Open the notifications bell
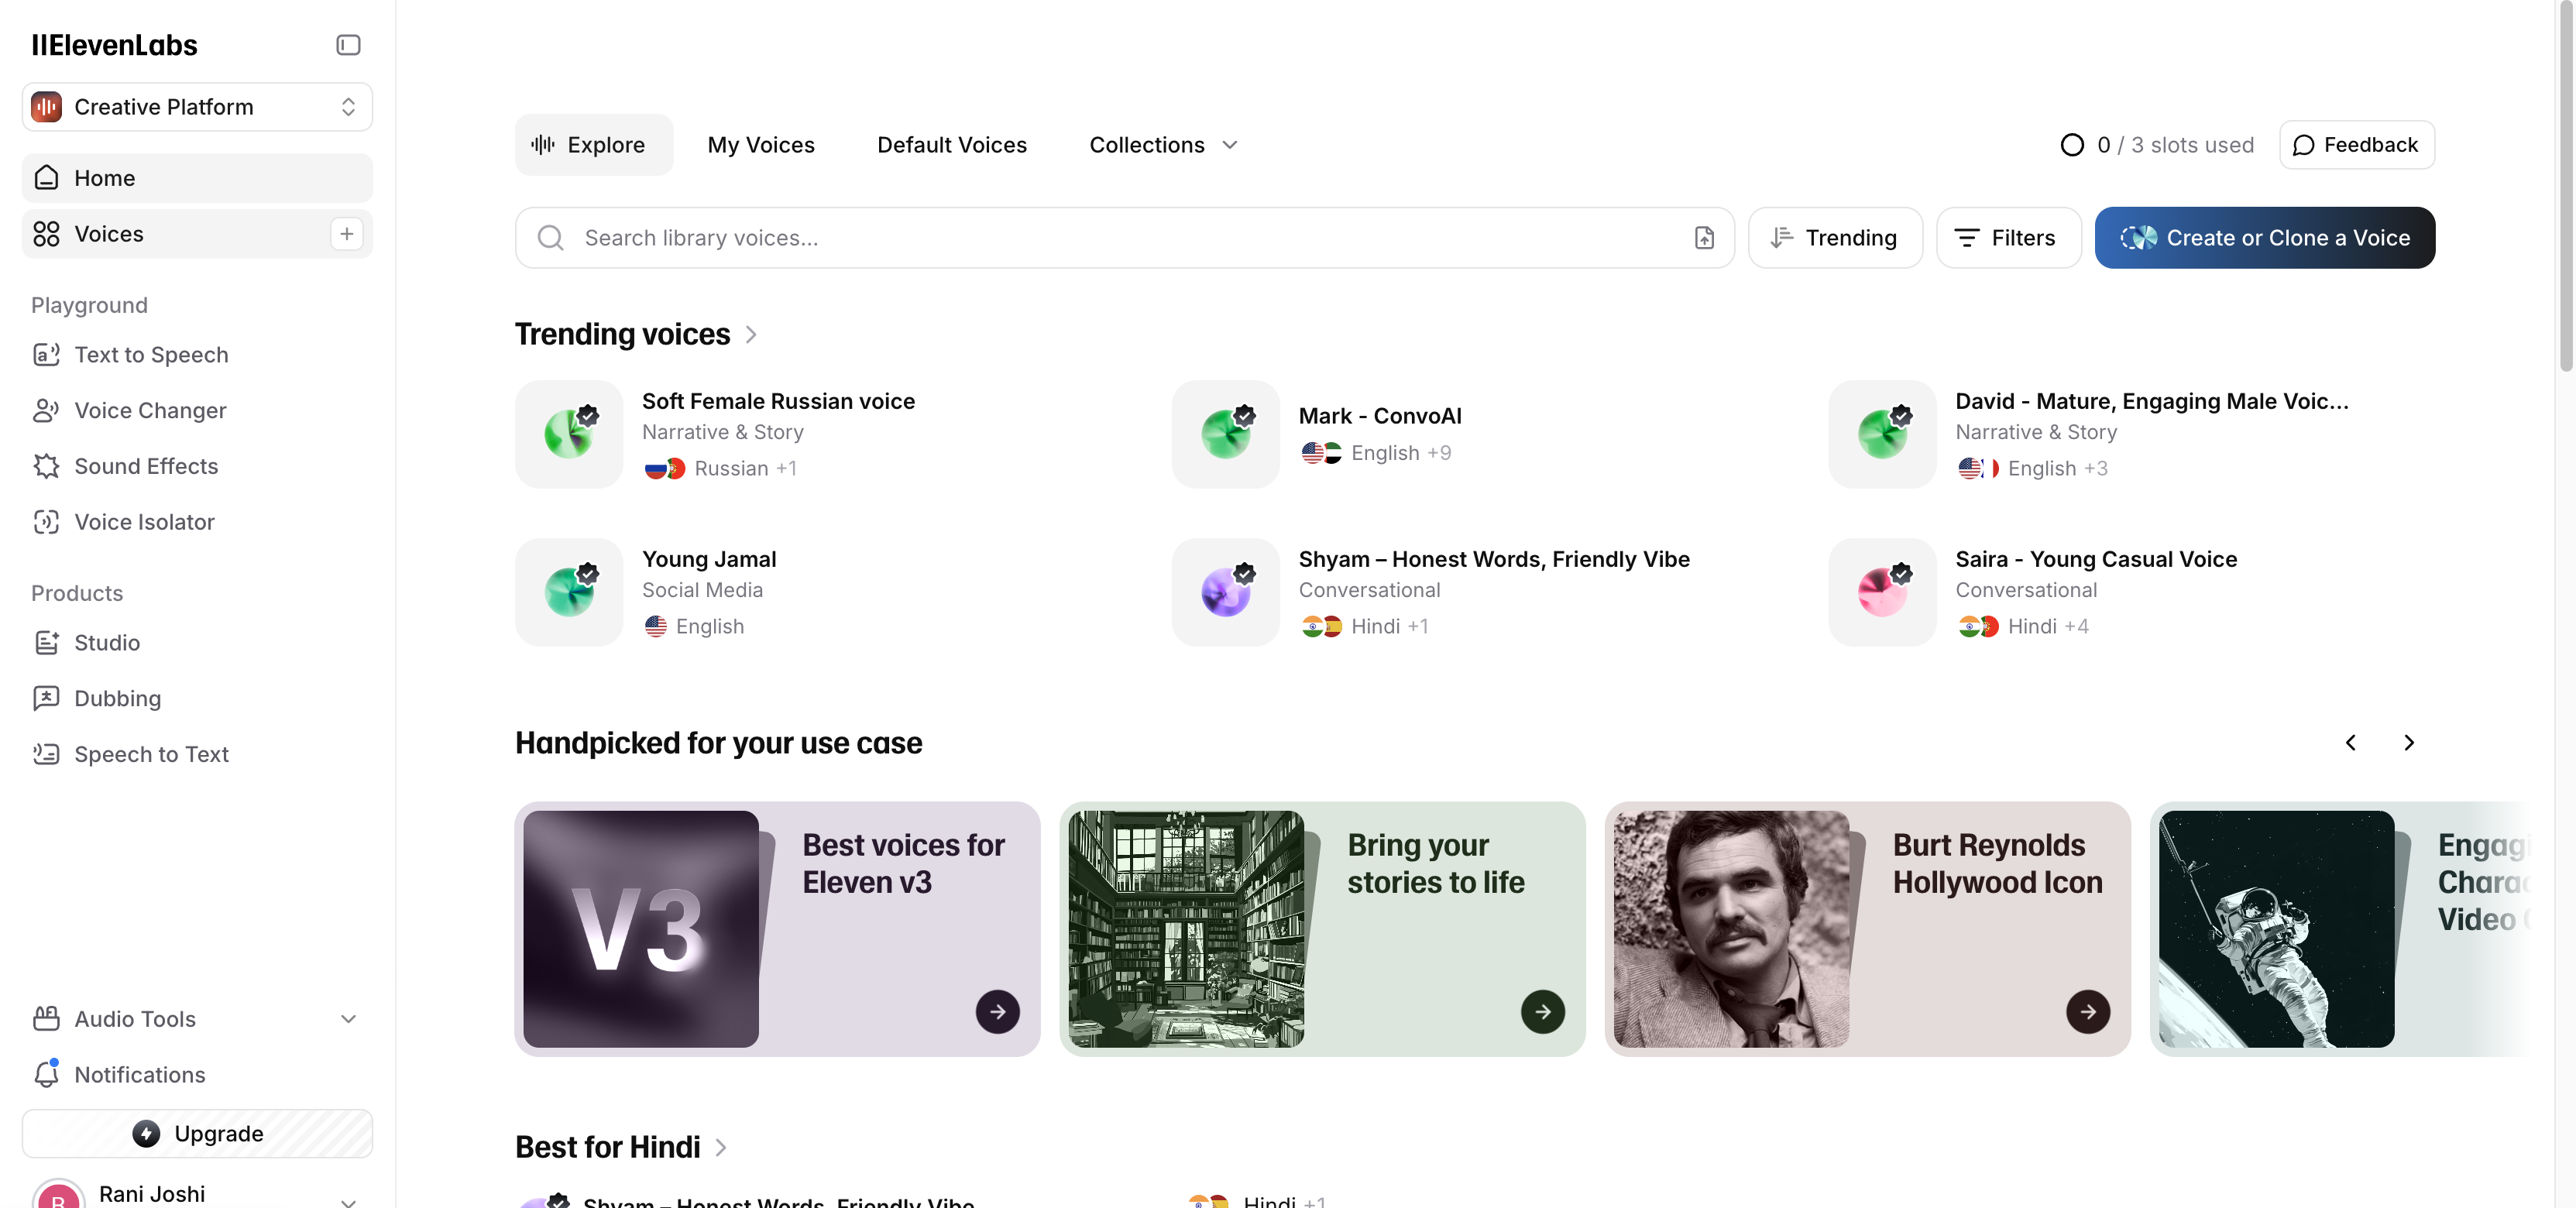Screen dimensions: 2576x1208 click(139, 1074)
